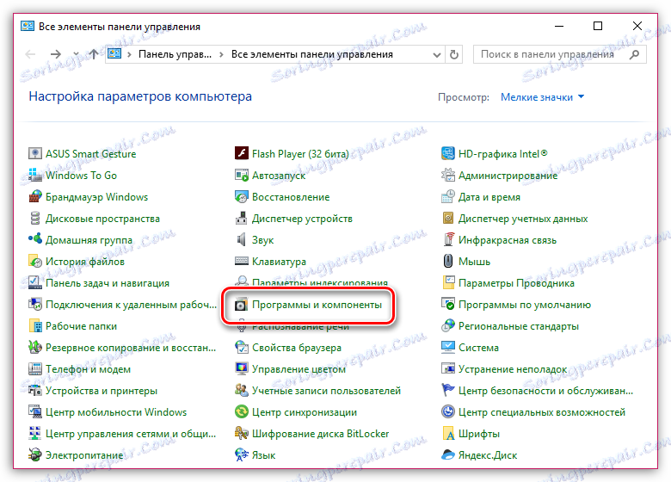This screenshot has height=482, width=671.
Task: Click the Автозапуск icon
Action: point(242,175)
